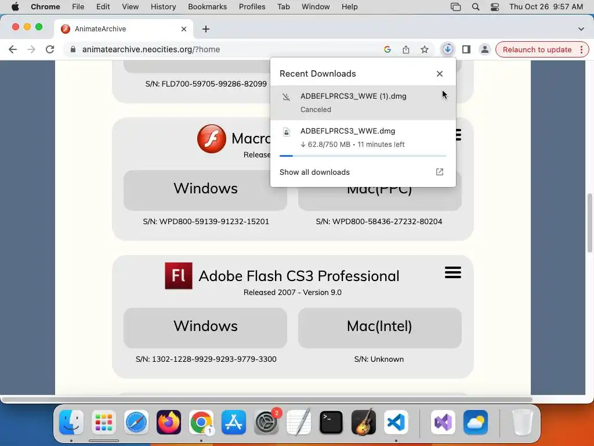
Task: Download Adobe Flash CS3 for Mac(Intel)
Action: (x=379, y=328)
